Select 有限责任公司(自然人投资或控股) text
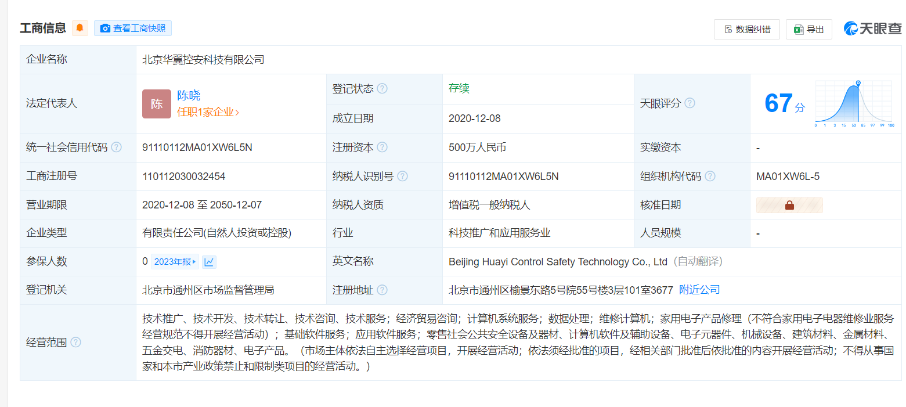This screenshot has height=407, width=906. point(216,233)
